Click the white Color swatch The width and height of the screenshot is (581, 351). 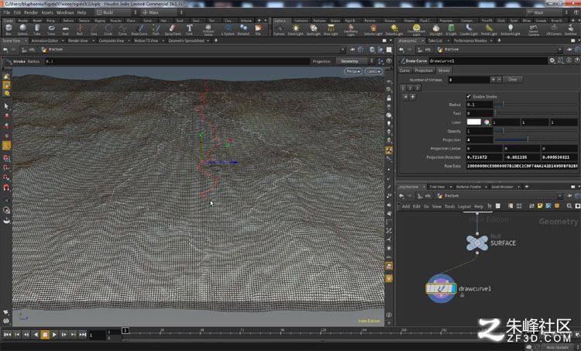click(473, 122)
